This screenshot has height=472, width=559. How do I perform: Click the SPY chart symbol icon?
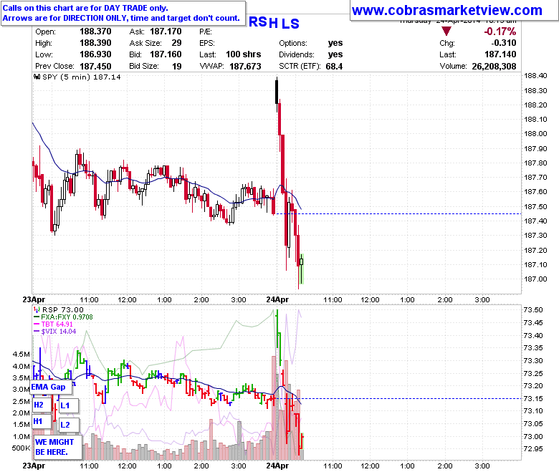point(37,77)
